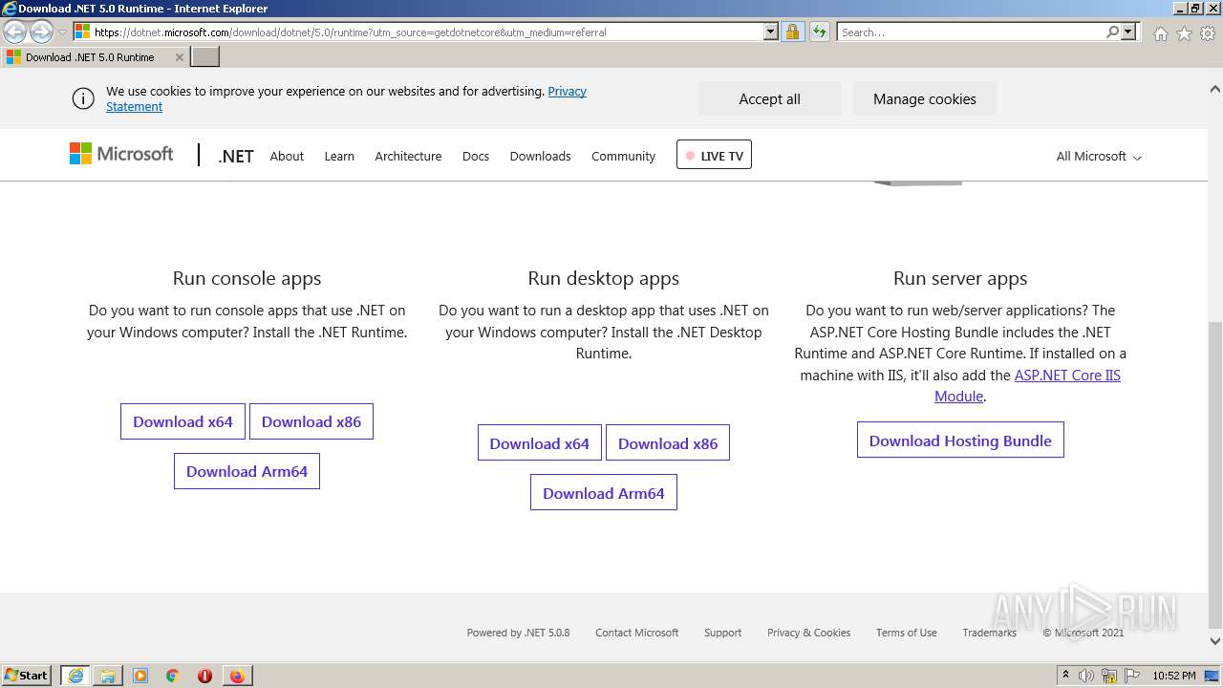The image size is (1223, 688).
Task: Open the Docs menu item
Action: pyautogui.click(x=476, y=156)
